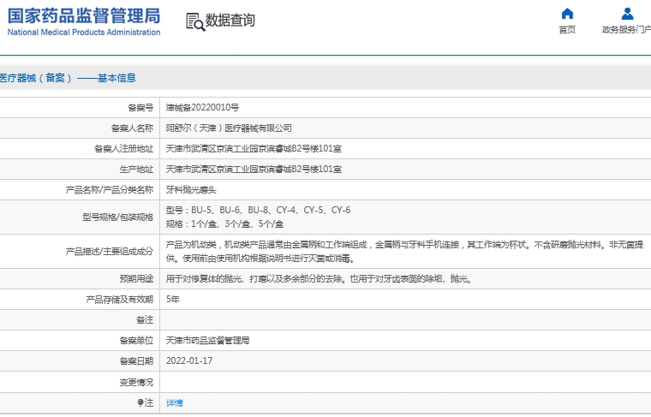Click 产品存储及有效期 row label

[x=120, y=299]
